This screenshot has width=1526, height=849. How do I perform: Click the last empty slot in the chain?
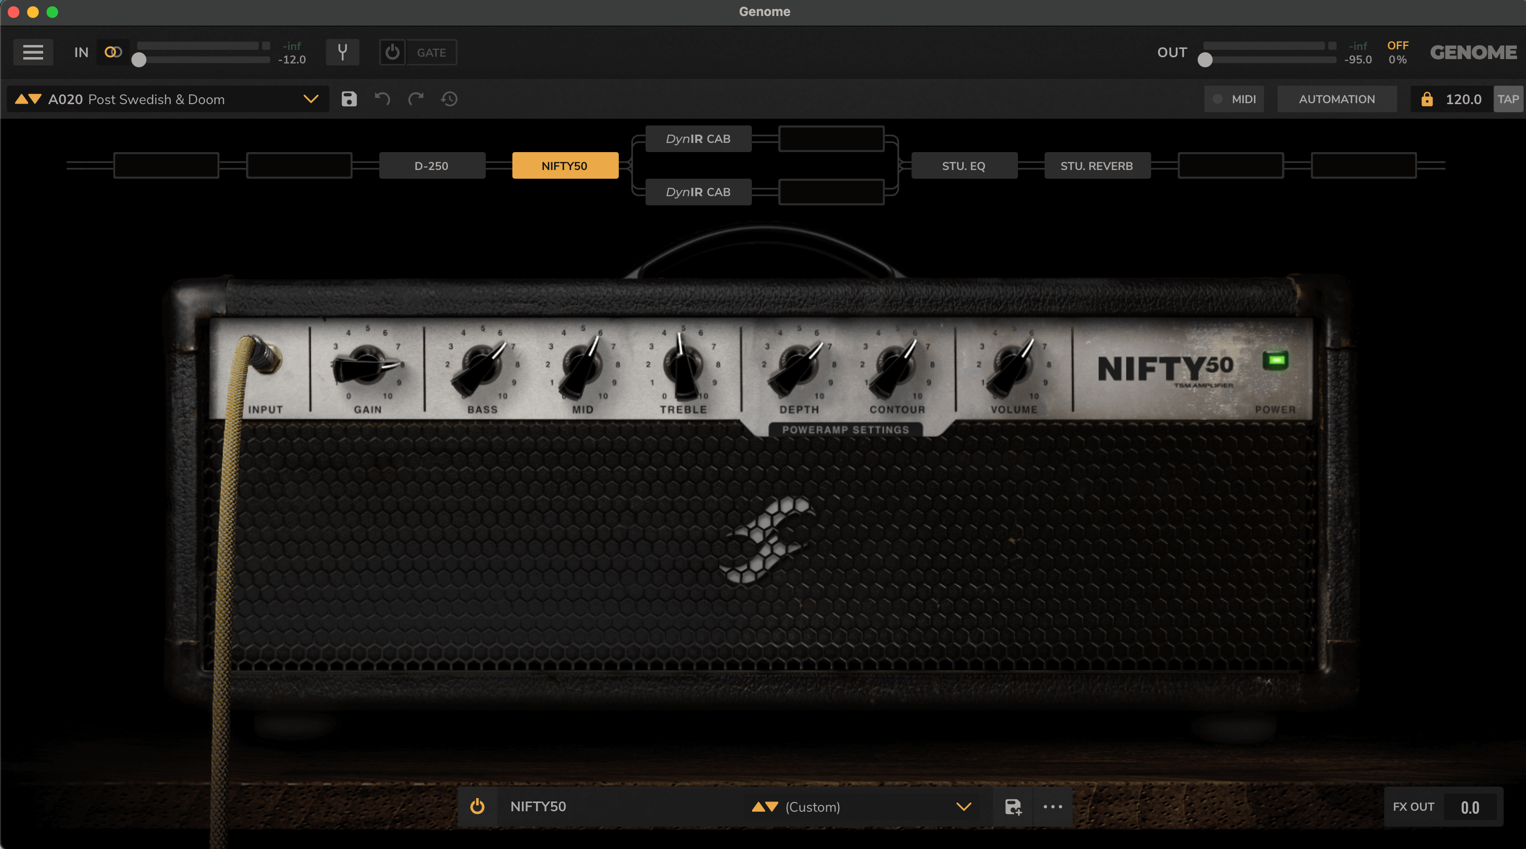coord(1364,165)
